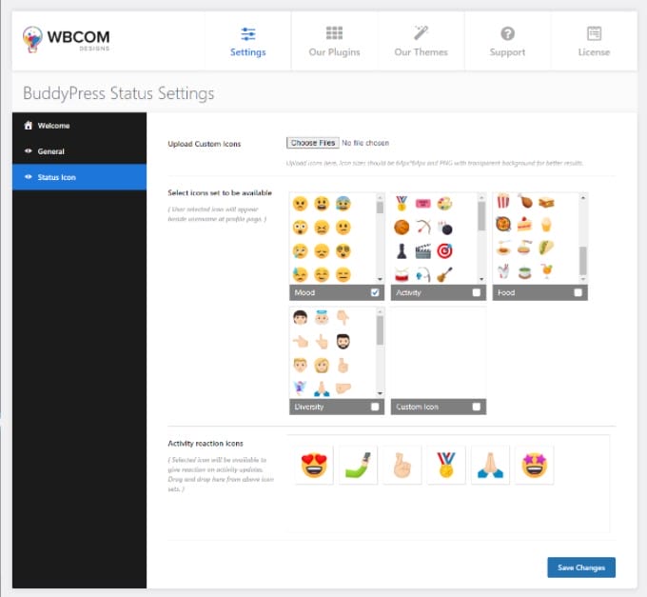This screenshot has width=647, height=597.
Task: Select the star-struck reaction emoji
Action: coord(535,465)
